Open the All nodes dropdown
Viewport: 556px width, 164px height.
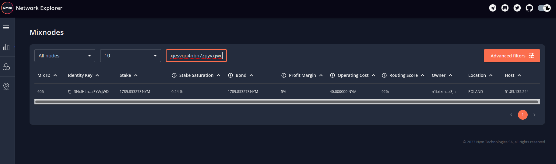(65, 56)
